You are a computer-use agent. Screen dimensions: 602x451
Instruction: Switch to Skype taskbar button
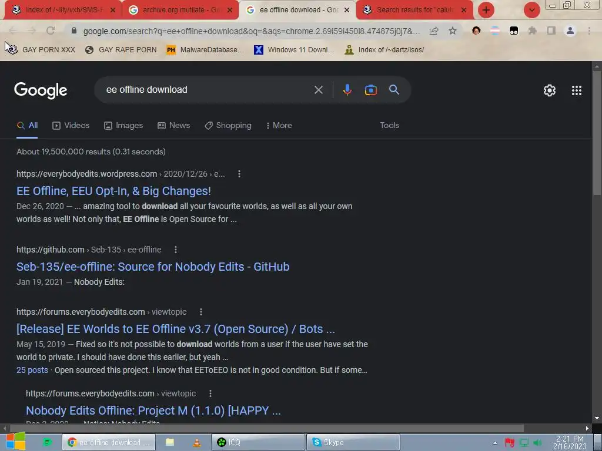353,442
